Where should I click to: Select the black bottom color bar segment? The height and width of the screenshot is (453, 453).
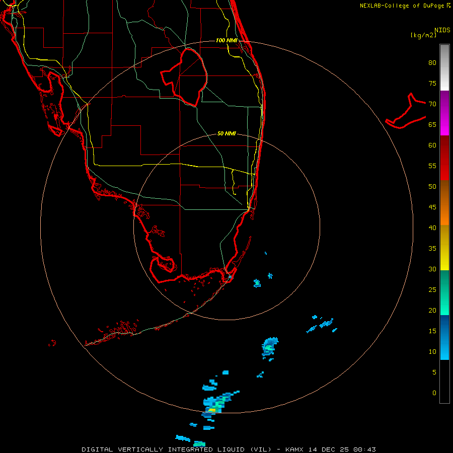point(444,382)
